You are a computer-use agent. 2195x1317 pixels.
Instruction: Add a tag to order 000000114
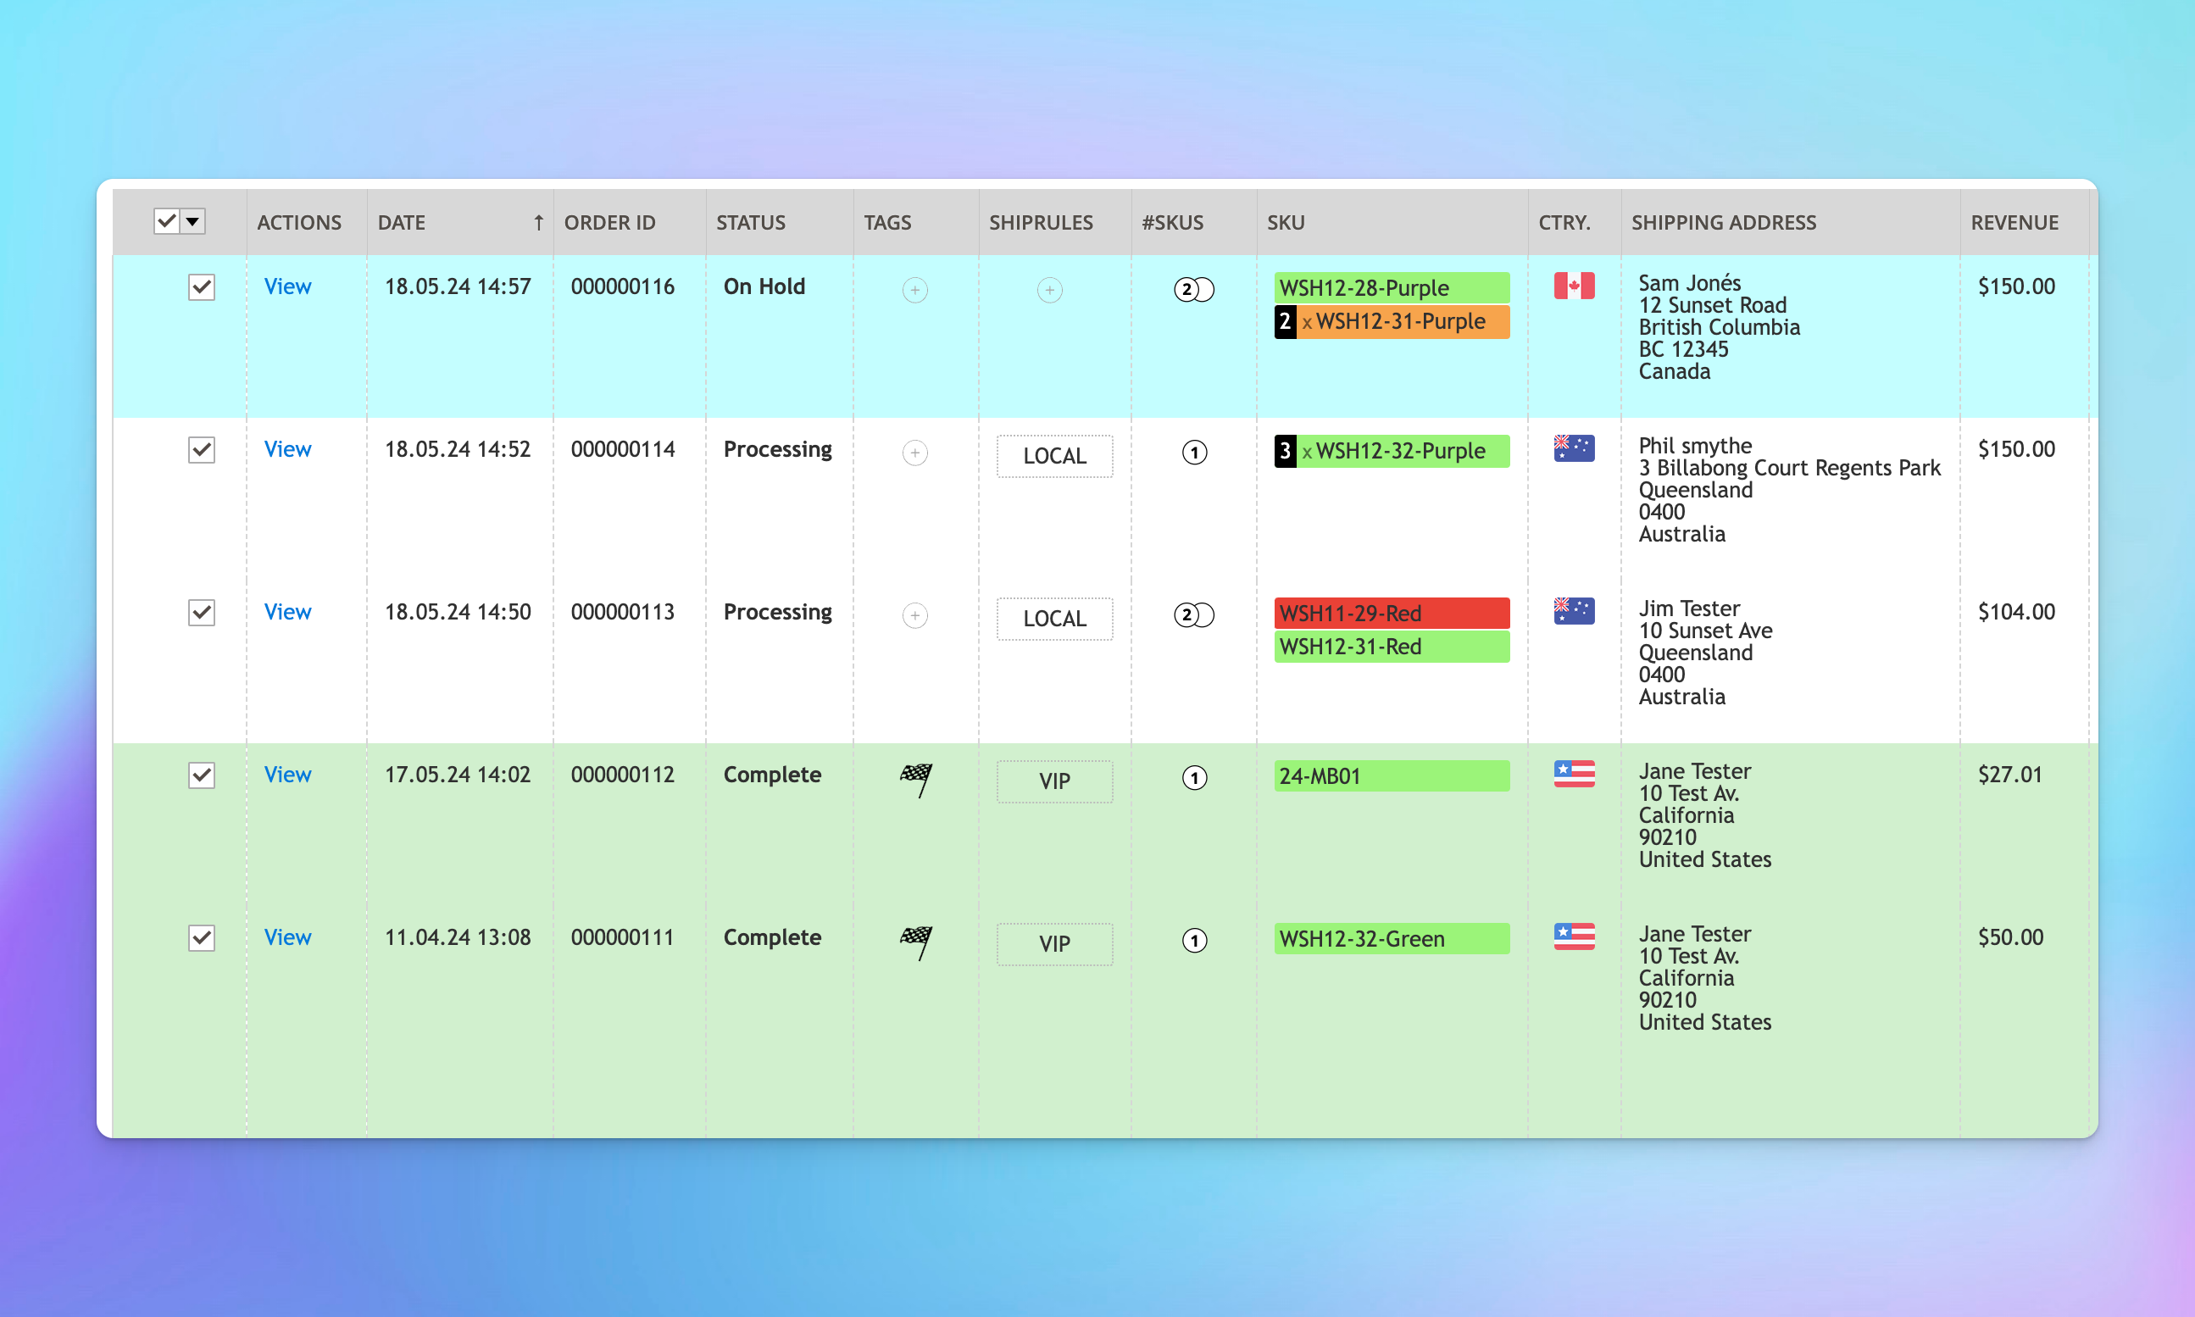914,453
